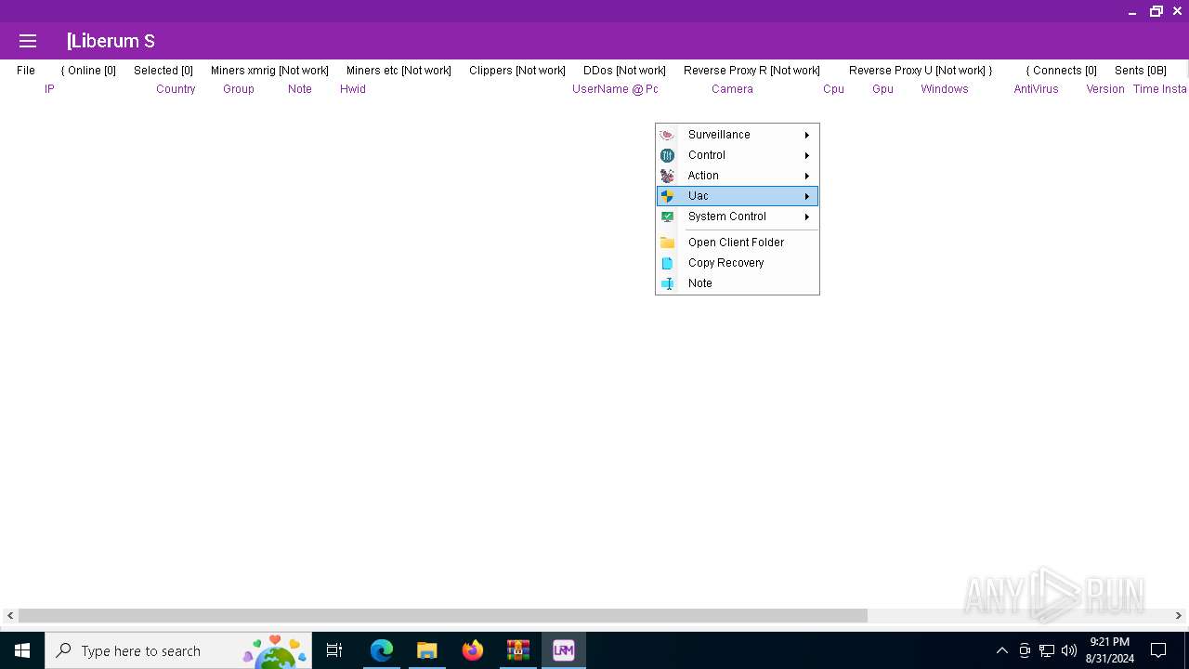Open Windows Start menu
1189x669 pixels.
tap(22, 650)
